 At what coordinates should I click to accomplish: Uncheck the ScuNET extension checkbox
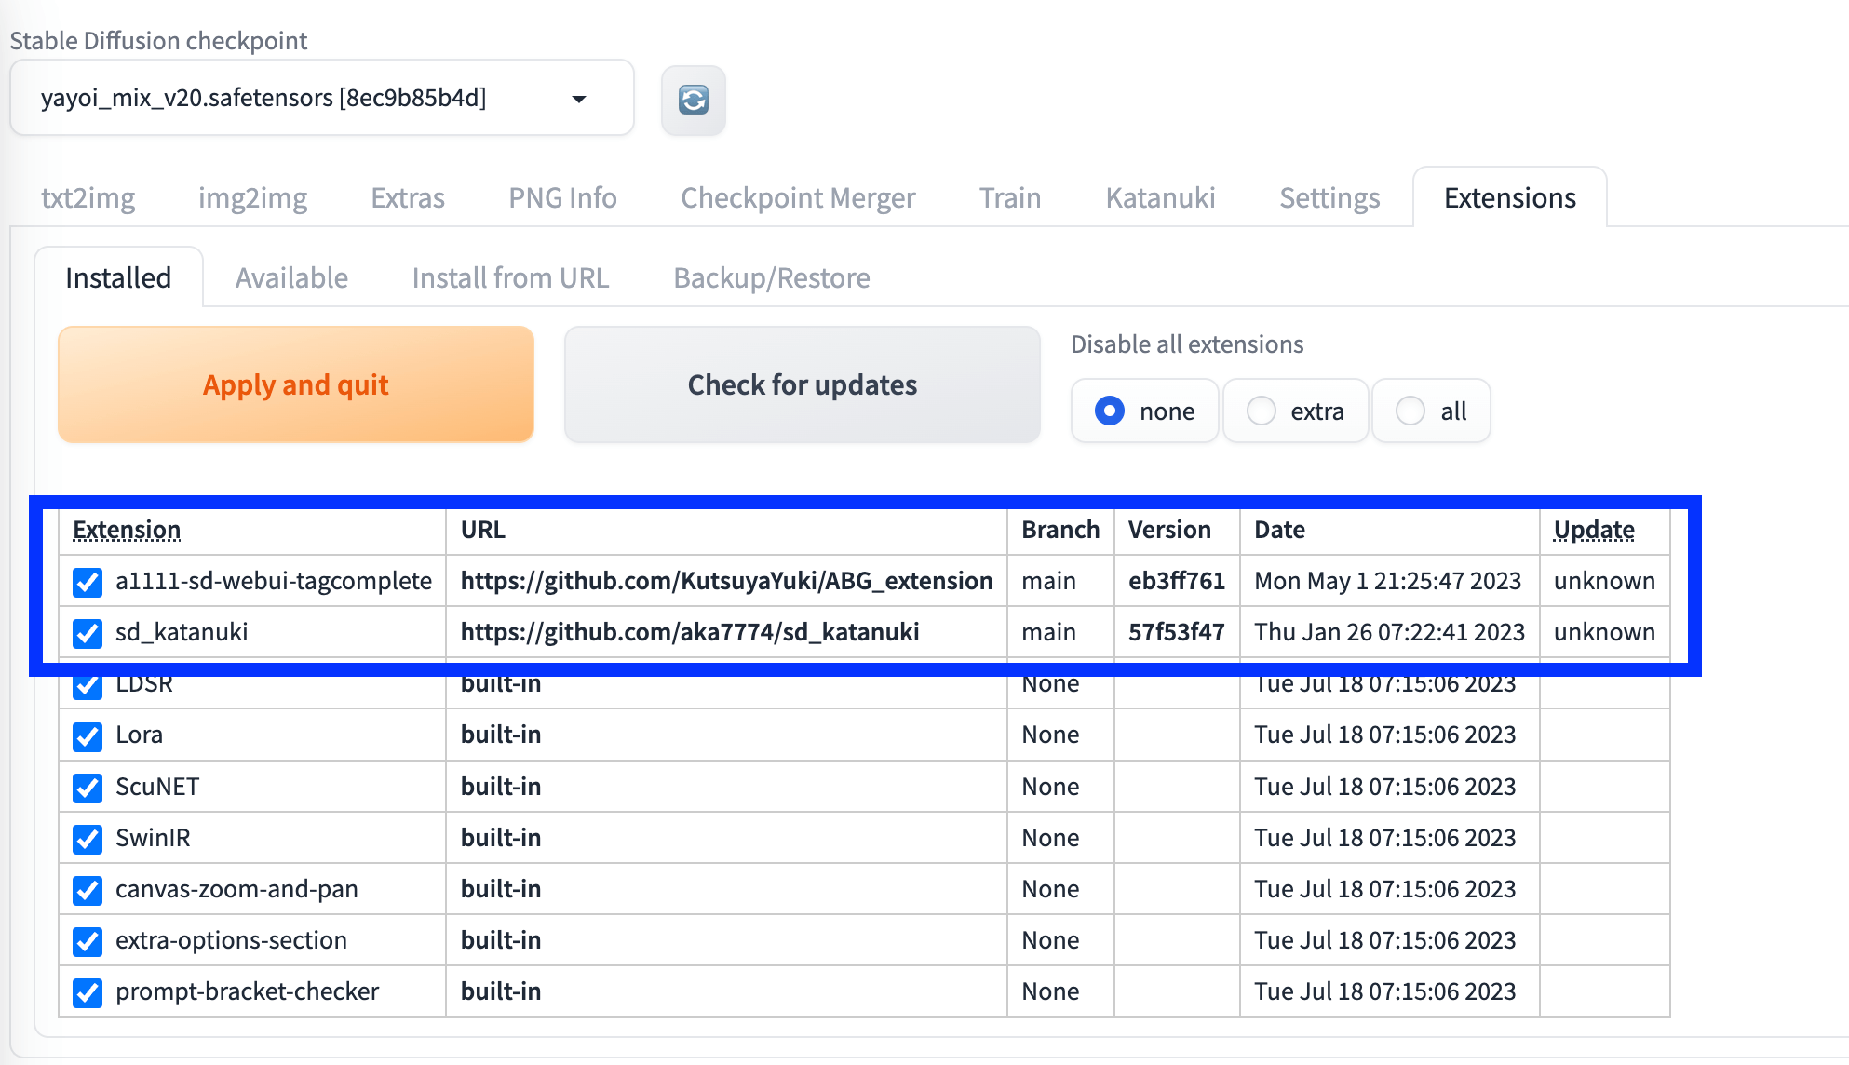click(x=88, y=789)
